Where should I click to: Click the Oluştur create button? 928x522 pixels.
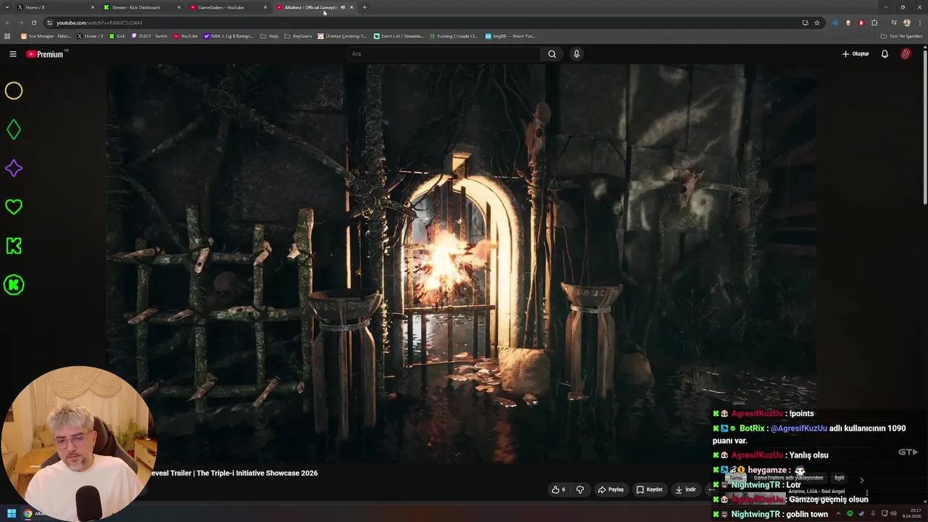(x=855, y=54)
